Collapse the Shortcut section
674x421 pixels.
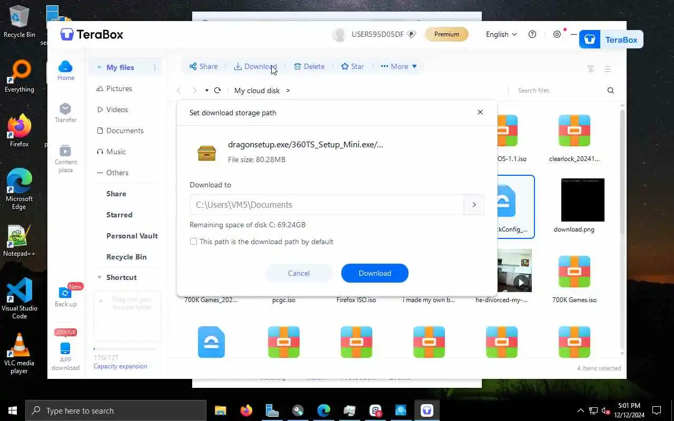point(99,277)
